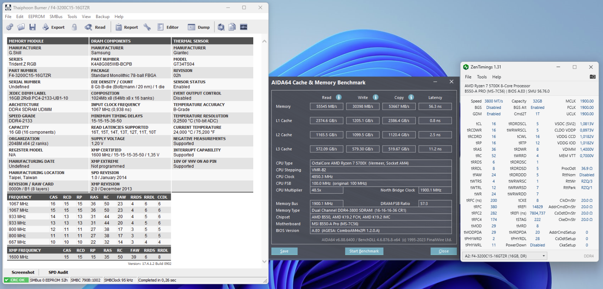This screenshot has width=603, height=289.
Task: Click the North Bridge Clock value 1900.1 MHz
Action: 435,190
